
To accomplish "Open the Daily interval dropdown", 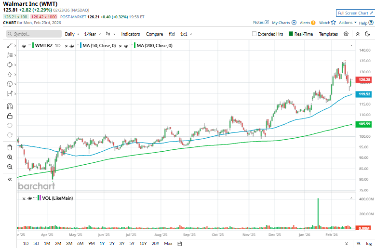I will click(72, 34).
